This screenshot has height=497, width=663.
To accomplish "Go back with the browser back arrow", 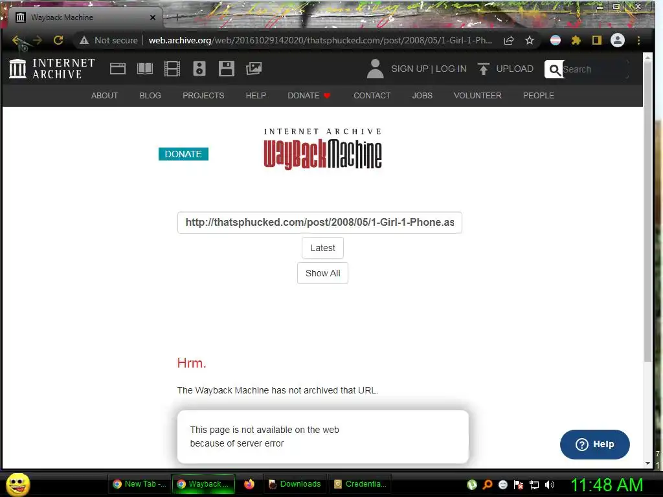I will [x=17, y=40].
